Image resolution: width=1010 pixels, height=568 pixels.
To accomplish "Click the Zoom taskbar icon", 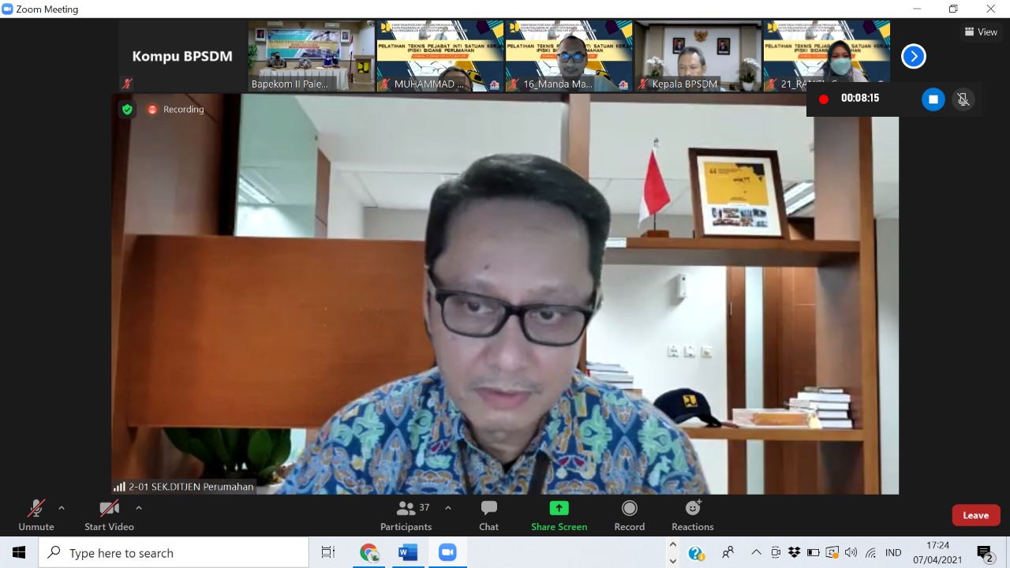I will click(x=447, y=552).
